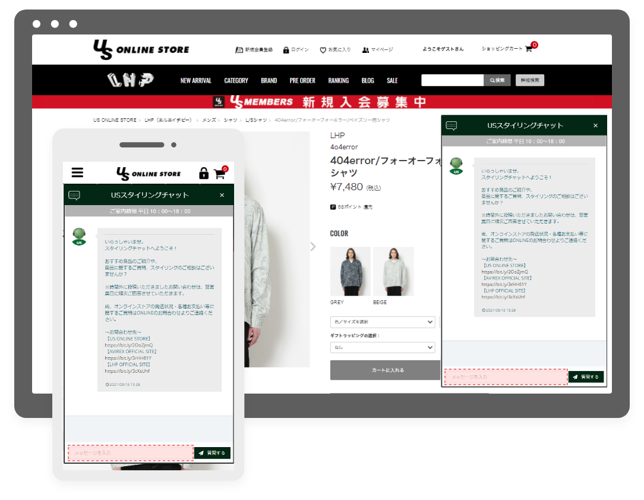Image resolution: width=644 pixels, height=500 pixels.
Task: Click desktop chat send (質問する) button
Action: [586, 377]
